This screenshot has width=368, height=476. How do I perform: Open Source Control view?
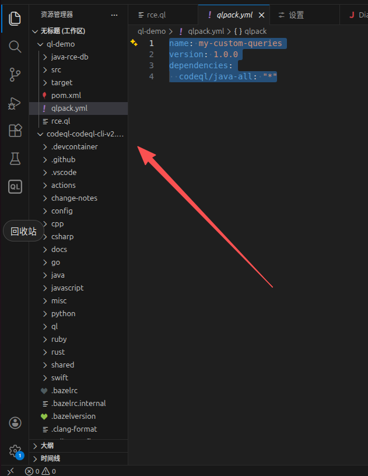click(x=15, y=75)
